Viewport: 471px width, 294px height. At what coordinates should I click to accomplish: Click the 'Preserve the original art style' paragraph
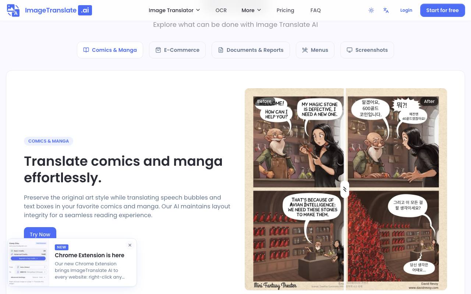point(127,206)
